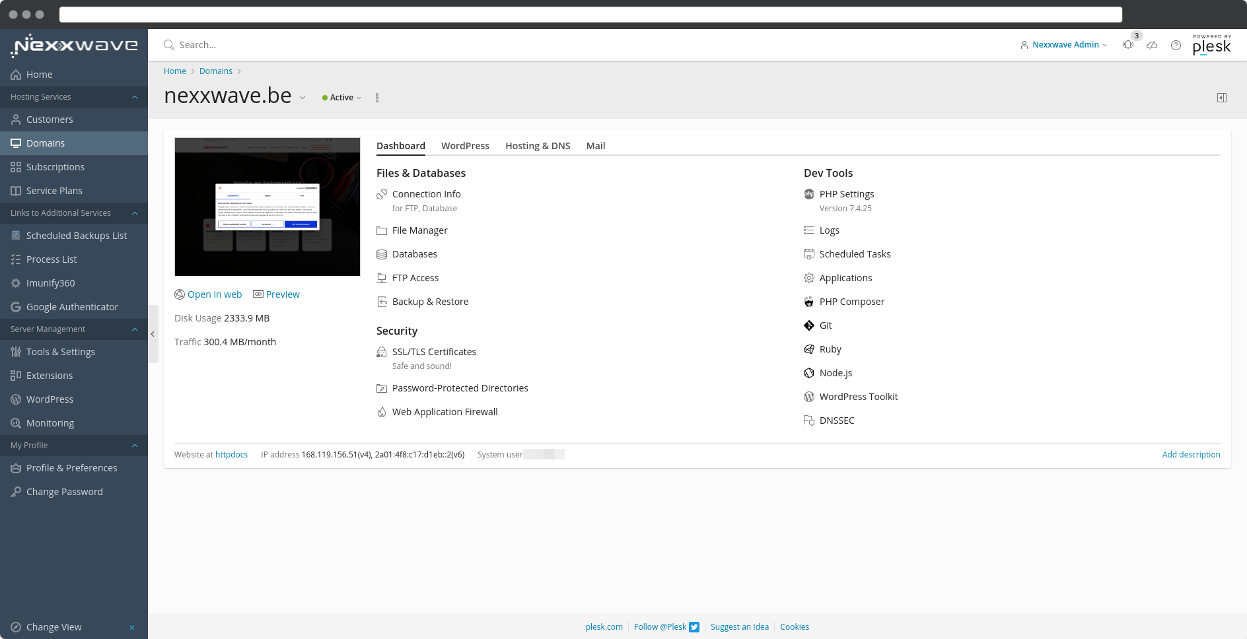Image resolution: width=1247 pixels, height=639 pixels.
Task: Open Google Authenticator in the sidebar
Action: click(74, 307)
